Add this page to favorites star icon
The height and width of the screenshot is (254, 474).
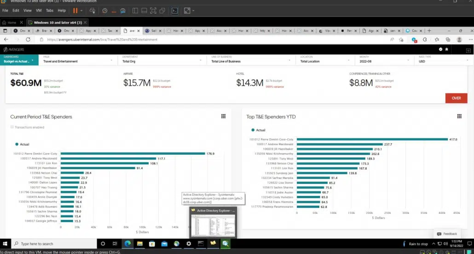click(x=401, y=39)
